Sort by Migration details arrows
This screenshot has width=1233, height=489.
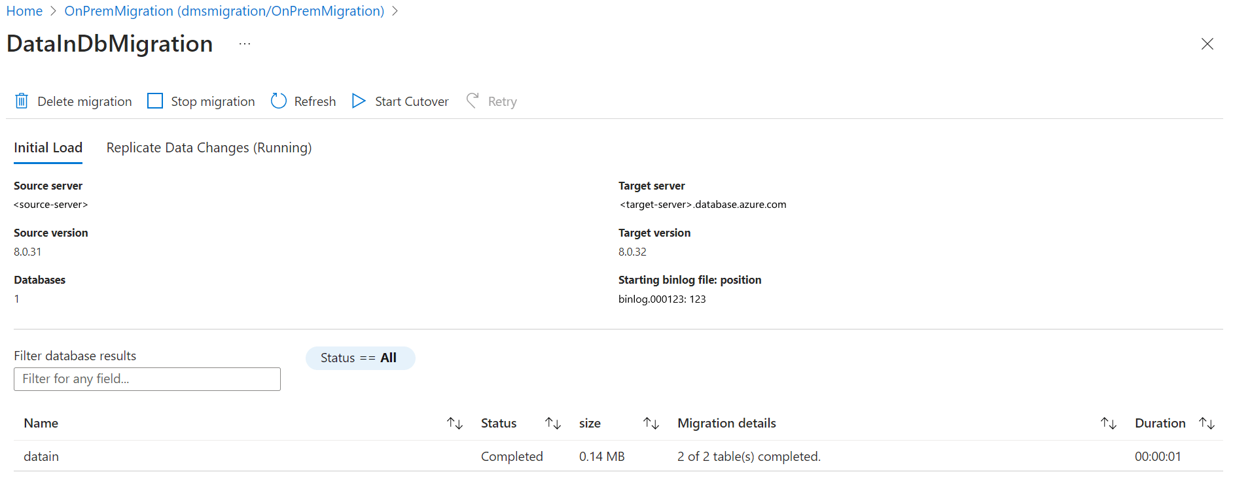click(1109, 424)
